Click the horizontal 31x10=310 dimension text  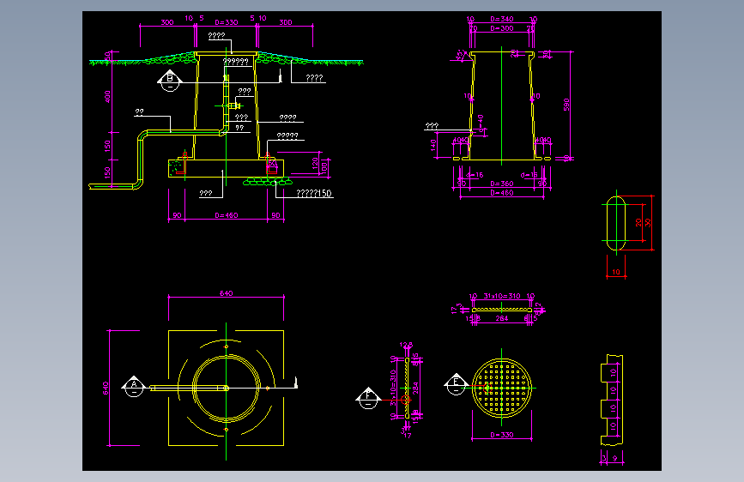(x=501, y=296)
